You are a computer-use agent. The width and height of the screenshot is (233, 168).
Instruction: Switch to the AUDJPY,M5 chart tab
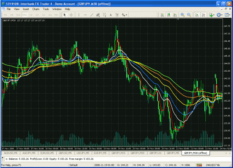click(x=29, y=153)
